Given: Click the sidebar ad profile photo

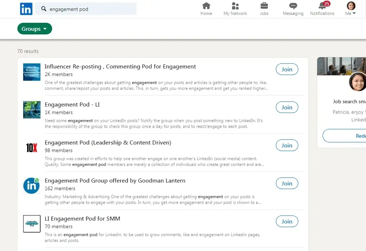Looking at the screenshot, I should point(358,82).
